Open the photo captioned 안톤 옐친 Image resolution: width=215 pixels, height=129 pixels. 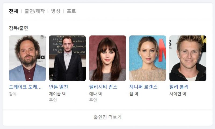67,58
